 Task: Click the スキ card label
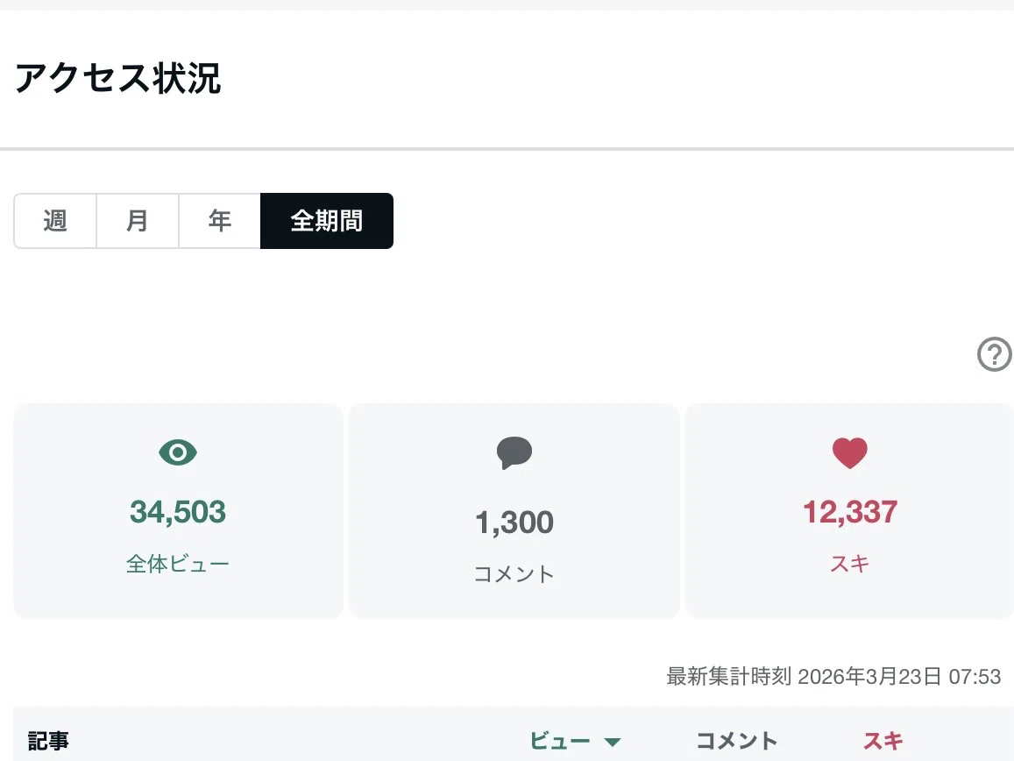(x=850, y=564)
